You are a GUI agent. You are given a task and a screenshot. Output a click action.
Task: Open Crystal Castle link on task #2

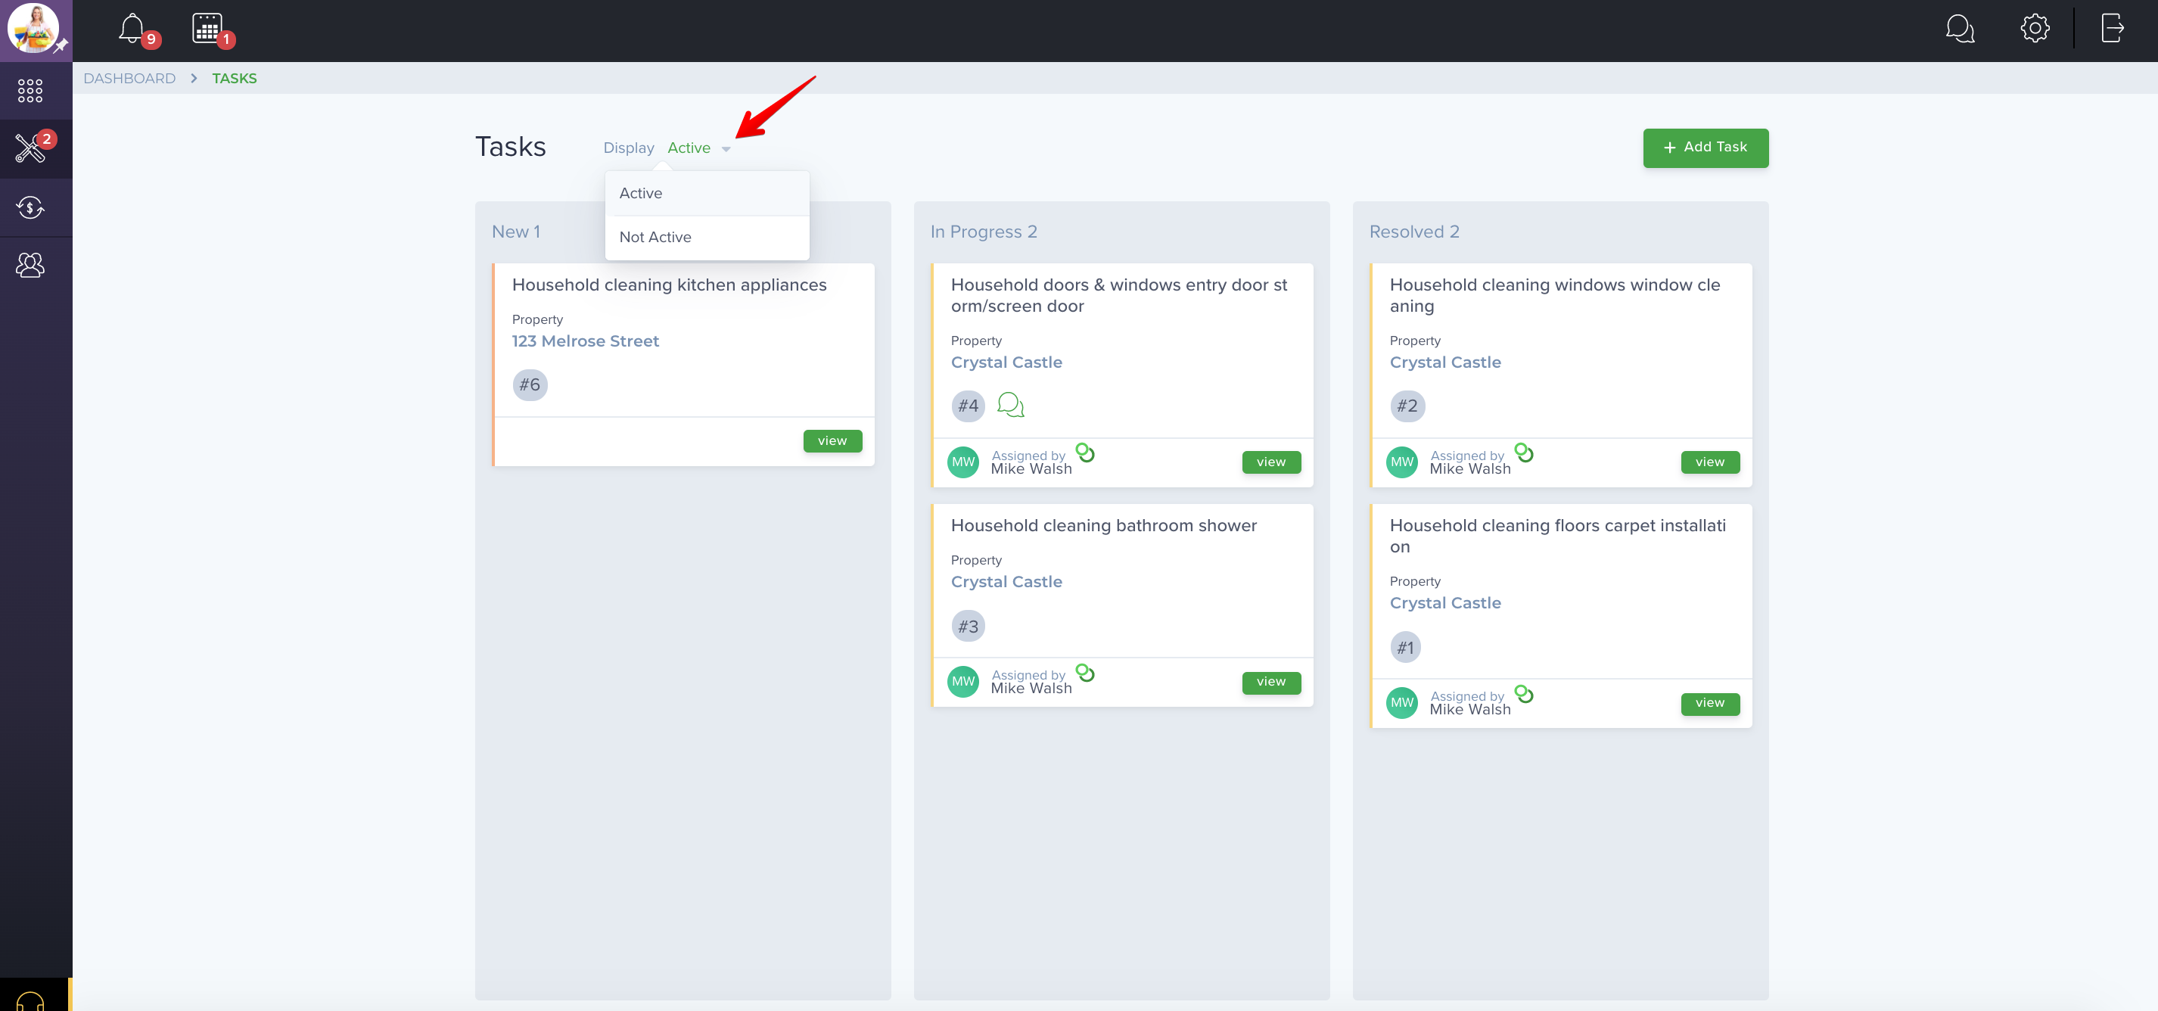(1445, 362)
